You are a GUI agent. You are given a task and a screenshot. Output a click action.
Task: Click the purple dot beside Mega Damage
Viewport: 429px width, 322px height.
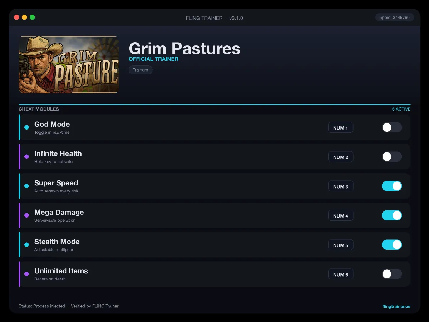pyautogui.click(x=26, y=215)
